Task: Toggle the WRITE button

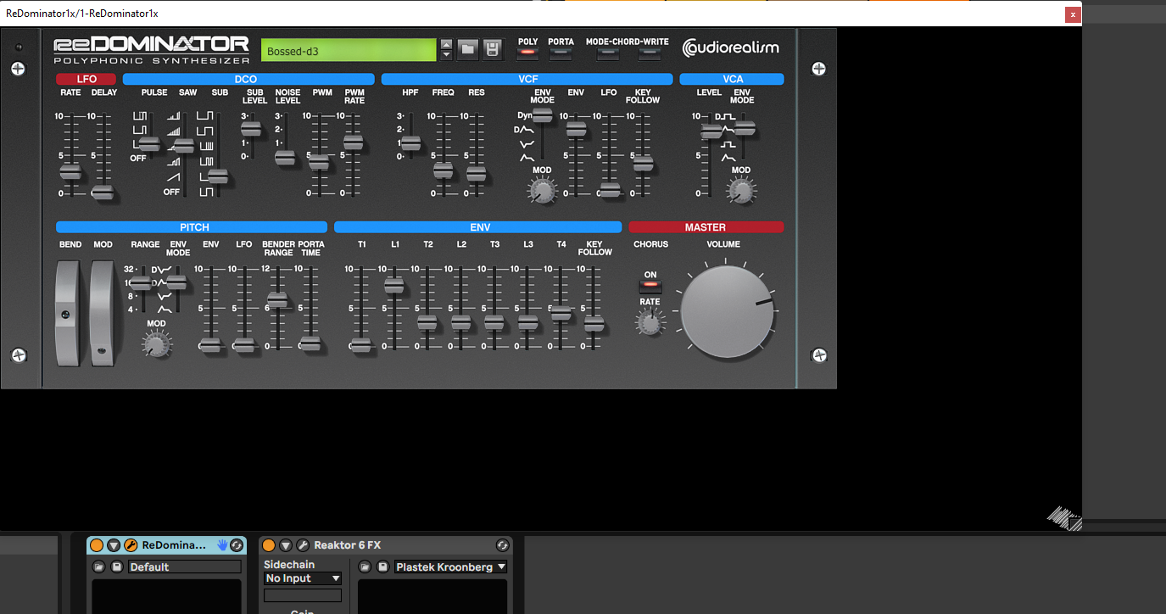Action: pyautogui.click(x=650, y=53)
